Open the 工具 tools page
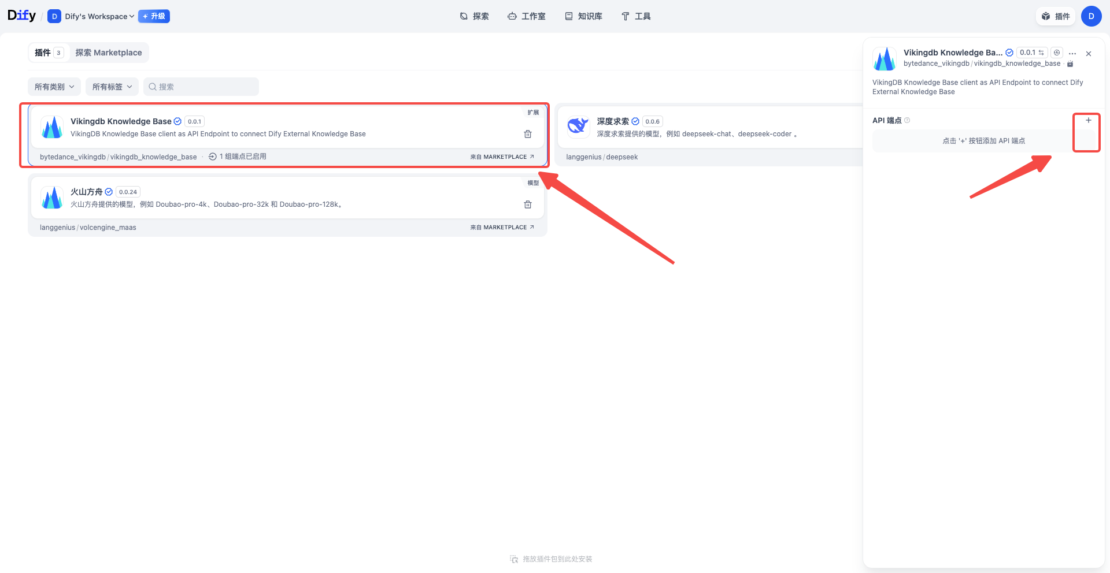 point(636,16)
